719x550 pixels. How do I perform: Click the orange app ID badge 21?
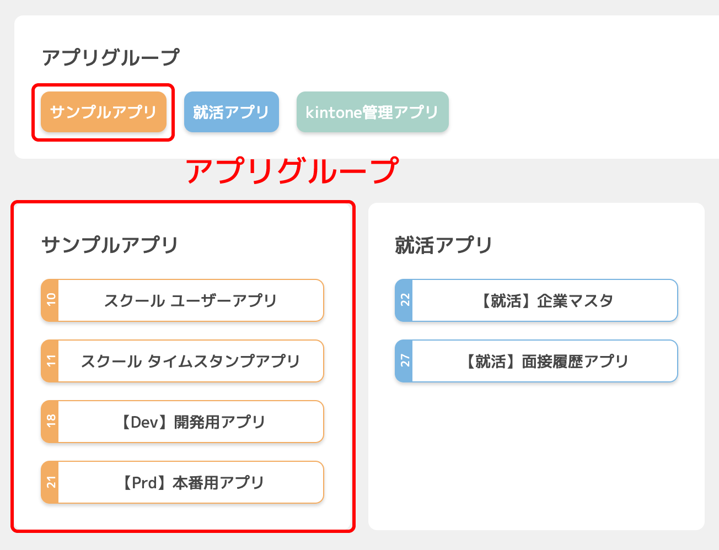51,482
